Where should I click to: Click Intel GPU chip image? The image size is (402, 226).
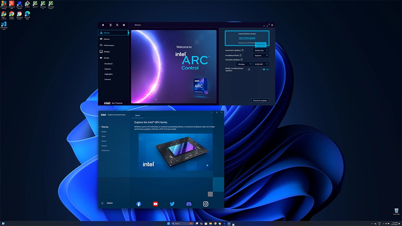pos(176,152)
